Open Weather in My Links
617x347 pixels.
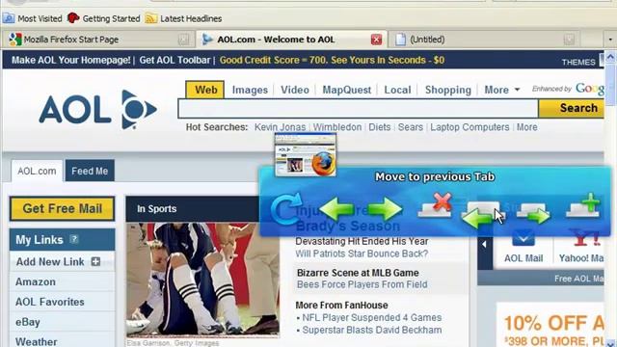pyautogui.click(x=37, y=341)
